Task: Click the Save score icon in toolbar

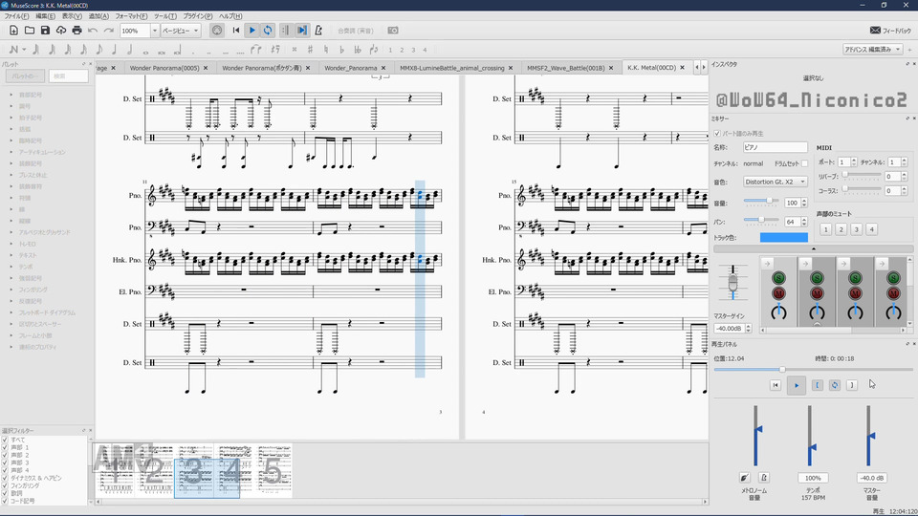Action: pyautogui.click(x=46, y=31)
